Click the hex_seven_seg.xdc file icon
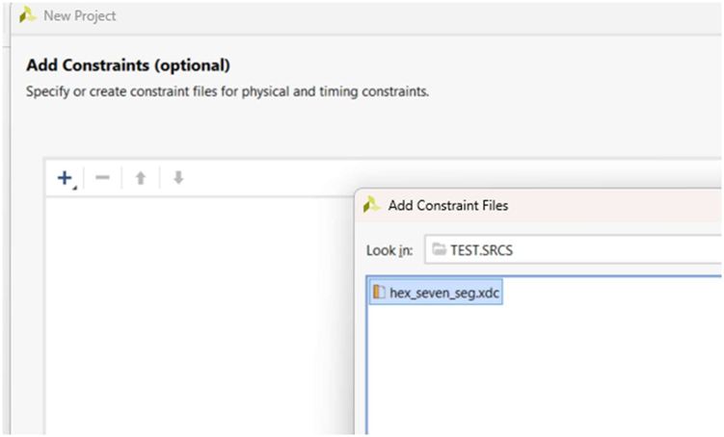This screenshot has height=437, width=724. coord(379,291)
